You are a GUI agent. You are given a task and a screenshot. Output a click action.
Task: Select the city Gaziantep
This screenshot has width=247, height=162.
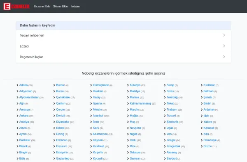(x=63, y=159)
